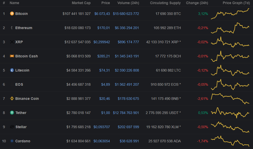Sort by Change (24h) column header
Image resolution: width=253 pixels, height=149 pixels.
point(197,3)
